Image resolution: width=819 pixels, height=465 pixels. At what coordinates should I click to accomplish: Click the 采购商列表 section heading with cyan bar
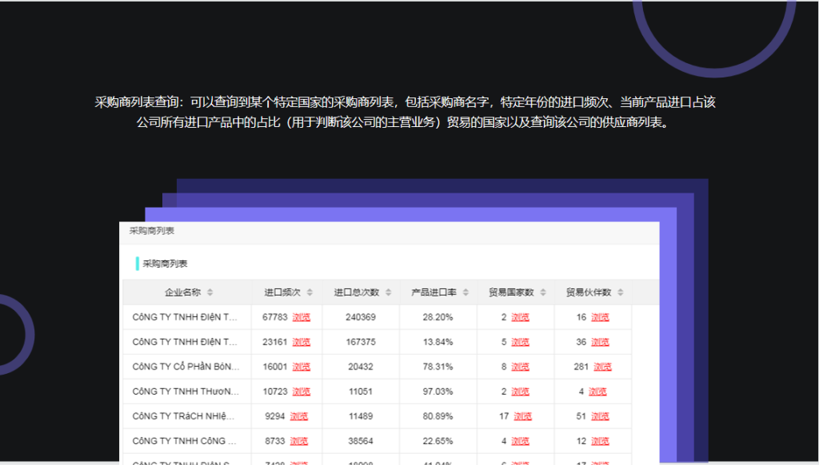point(165,264)
